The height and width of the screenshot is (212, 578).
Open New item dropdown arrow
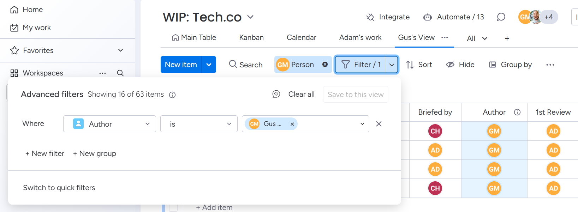(209, 65)
